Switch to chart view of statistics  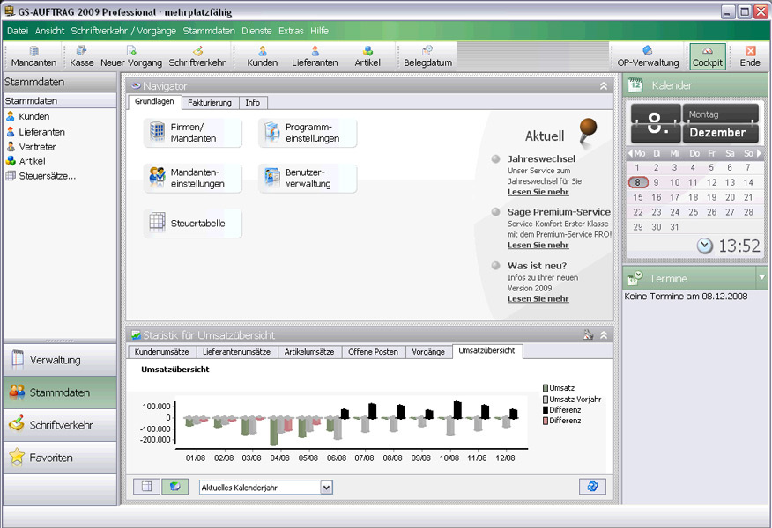[x=174, y=487]
